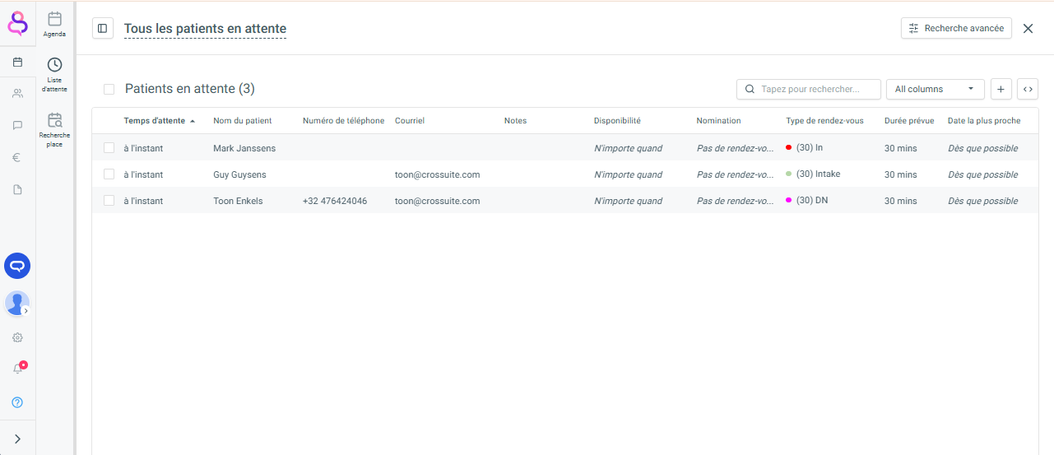Open notifications bell icon
Screen dimensions: 1054x455
(x=17, y=369)
